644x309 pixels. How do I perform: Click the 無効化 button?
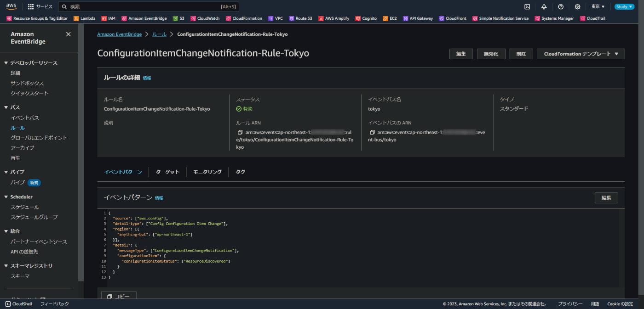coord(491,54)
